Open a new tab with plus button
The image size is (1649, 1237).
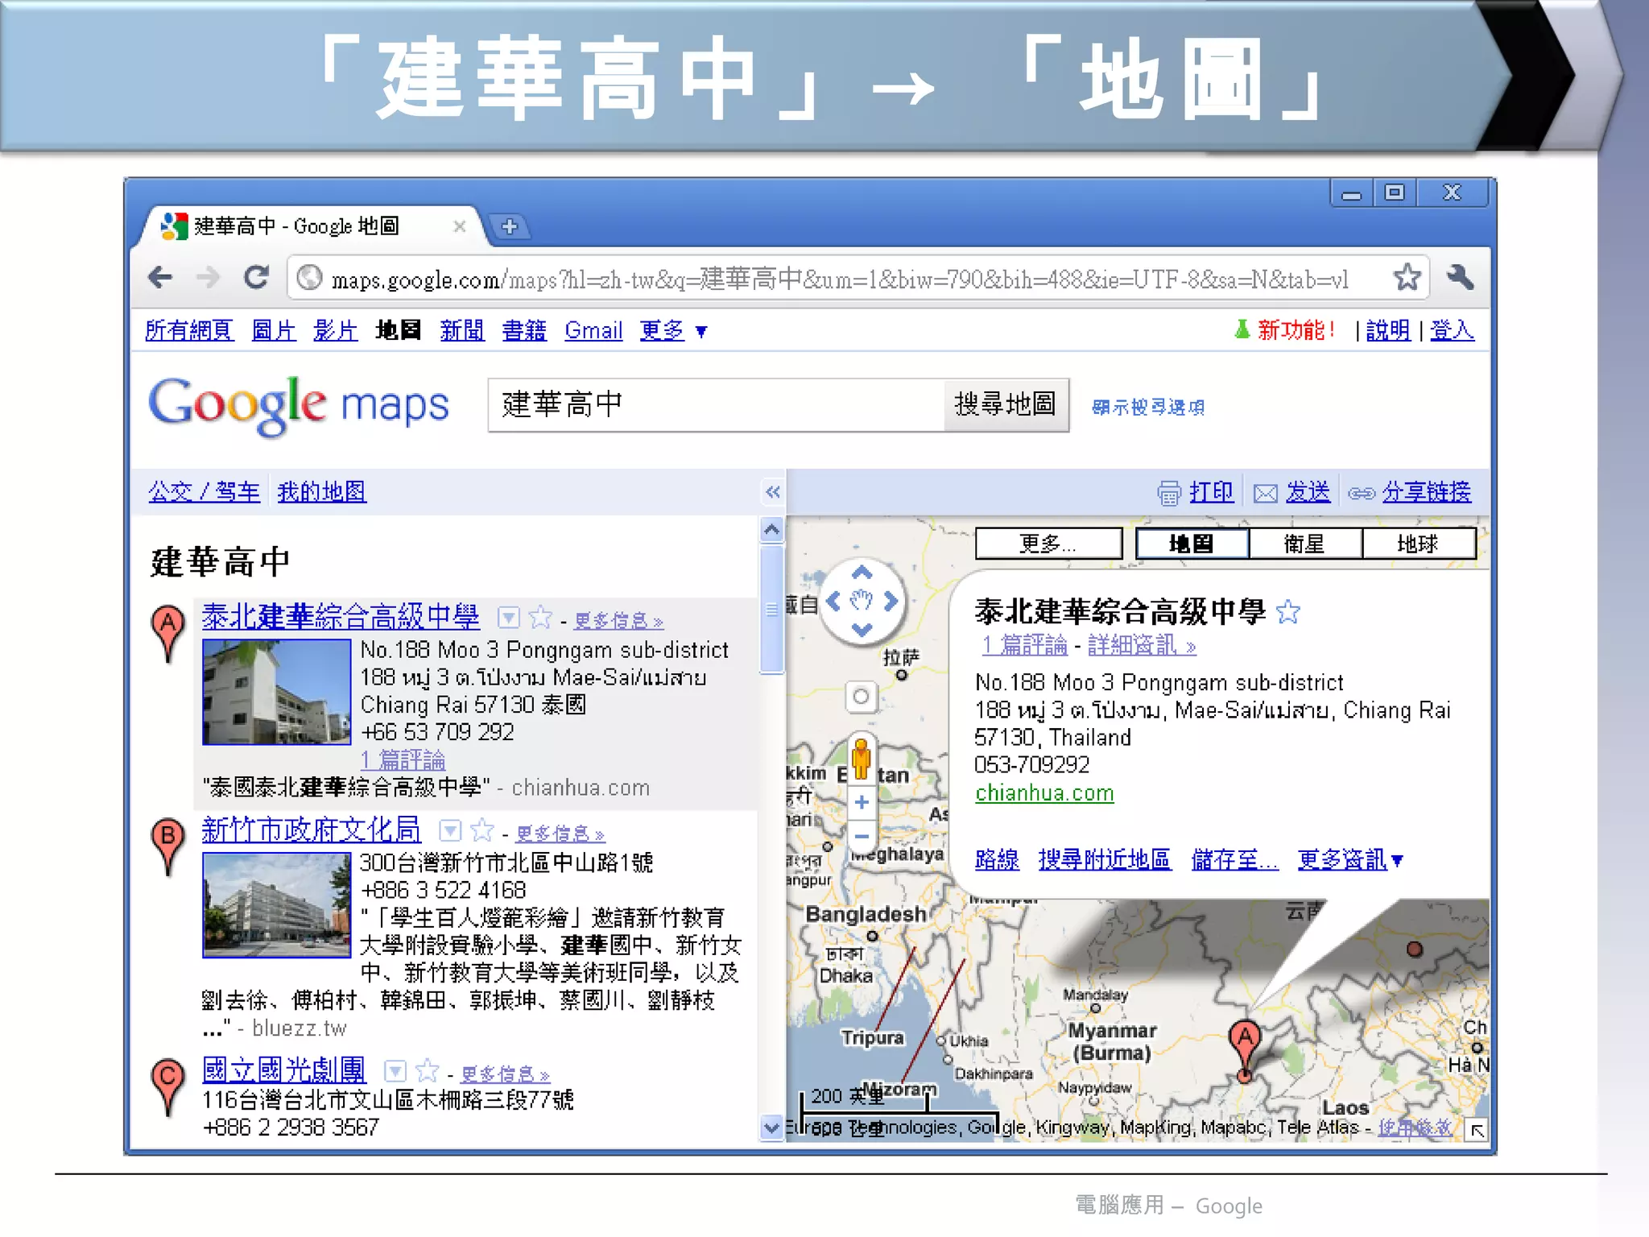510,226
